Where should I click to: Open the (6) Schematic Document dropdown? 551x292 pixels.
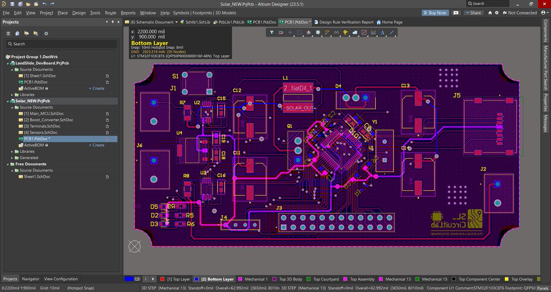tap(177, 22)
